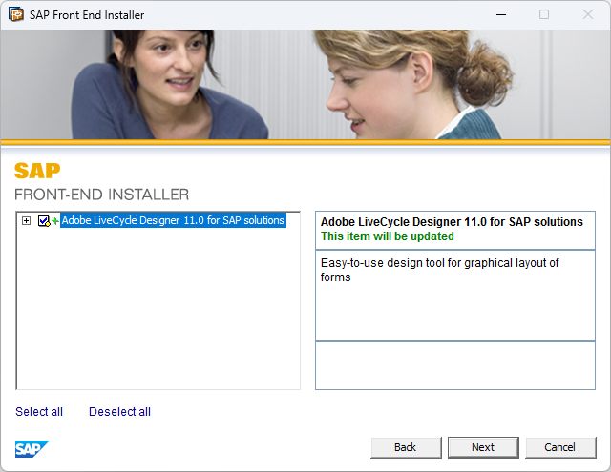Expand the Adobe LiveCycle Designer tree node
This screenshot has width=611, height=472.
point(27,221)
